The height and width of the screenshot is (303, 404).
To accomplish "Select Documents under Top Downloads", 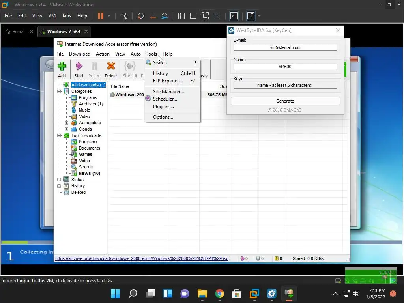I will (89, 148).
